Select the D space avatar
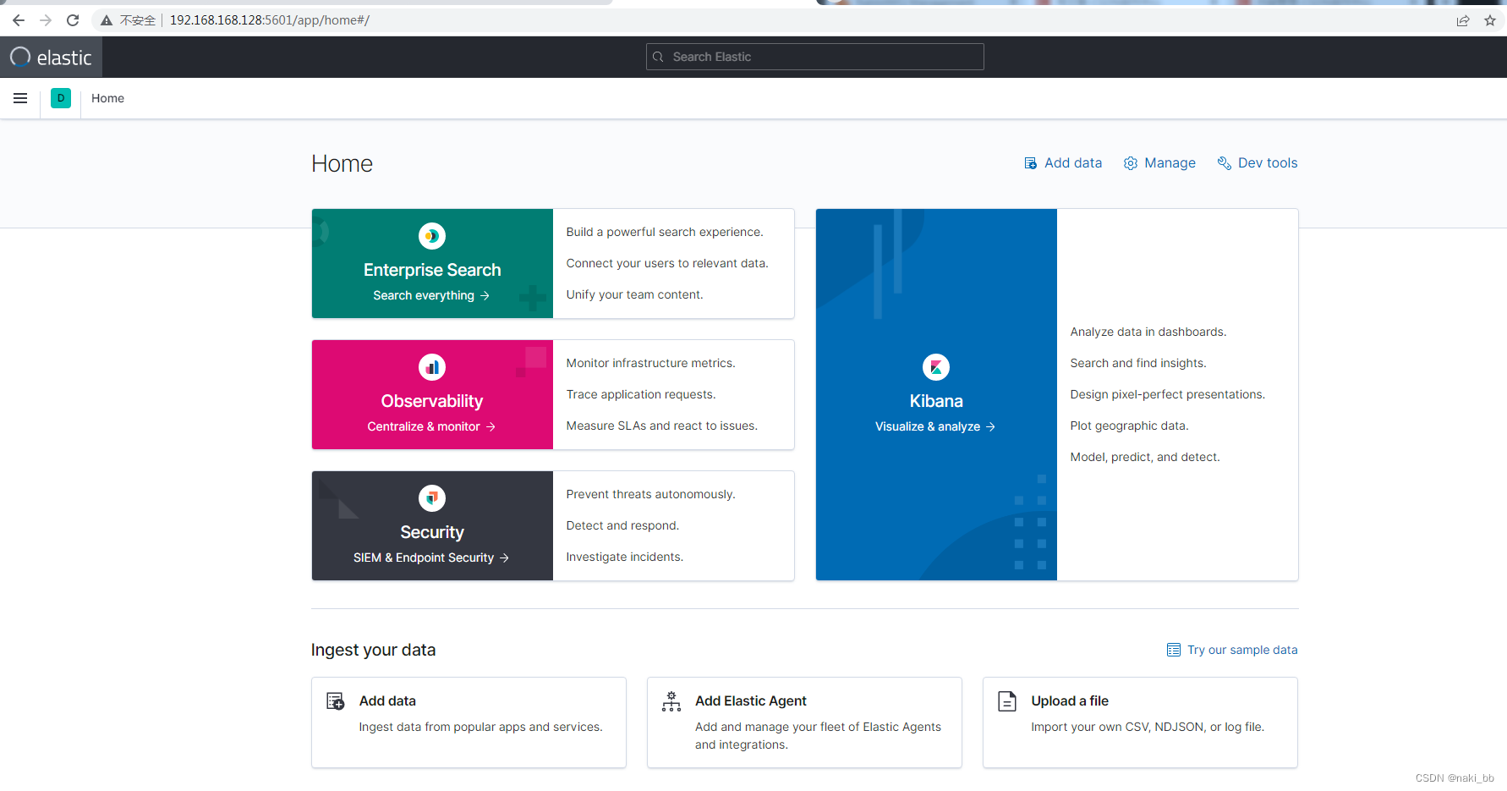1507x791 pixels. click(x=60, y=98)
